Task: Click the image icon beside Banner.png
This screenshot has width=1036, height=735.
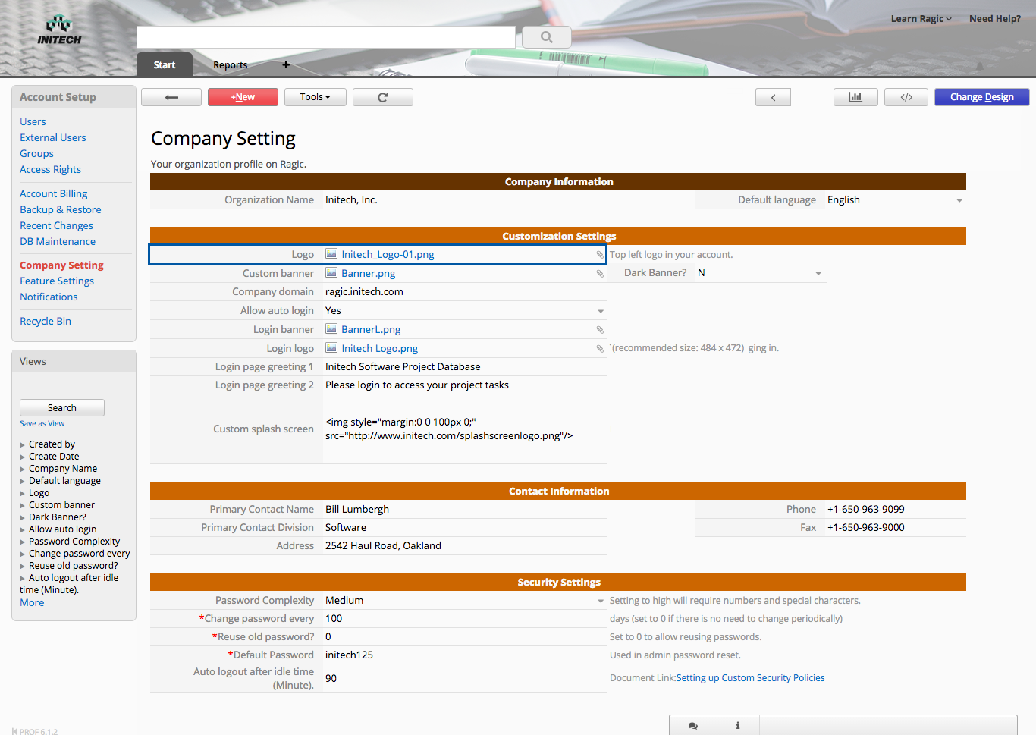Action: tap(331, 273)
